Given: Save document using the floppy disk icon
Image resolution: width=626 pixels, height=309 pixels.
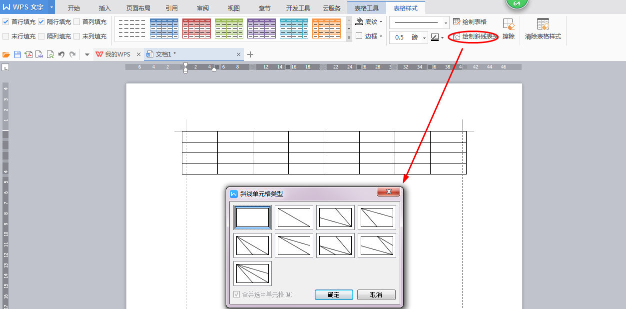Looking at the screenshot, I should pos(17,54).
